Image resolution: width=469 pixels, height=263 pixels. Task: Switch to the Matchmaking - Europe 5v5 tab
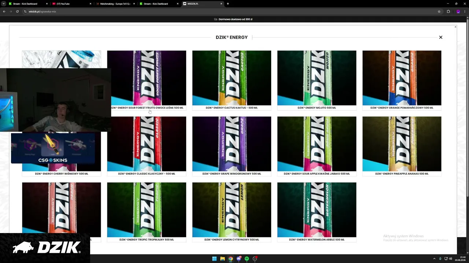tap(115, 4)
